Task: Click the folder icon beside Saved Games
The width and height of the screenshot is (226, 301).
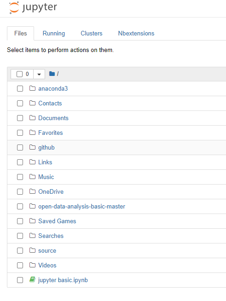Action: (33, 221)
